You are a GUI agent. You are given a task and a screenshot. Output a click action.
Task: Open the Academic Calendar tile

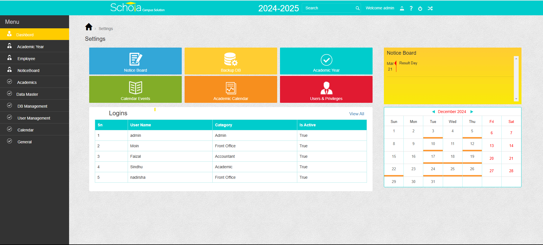231,89
